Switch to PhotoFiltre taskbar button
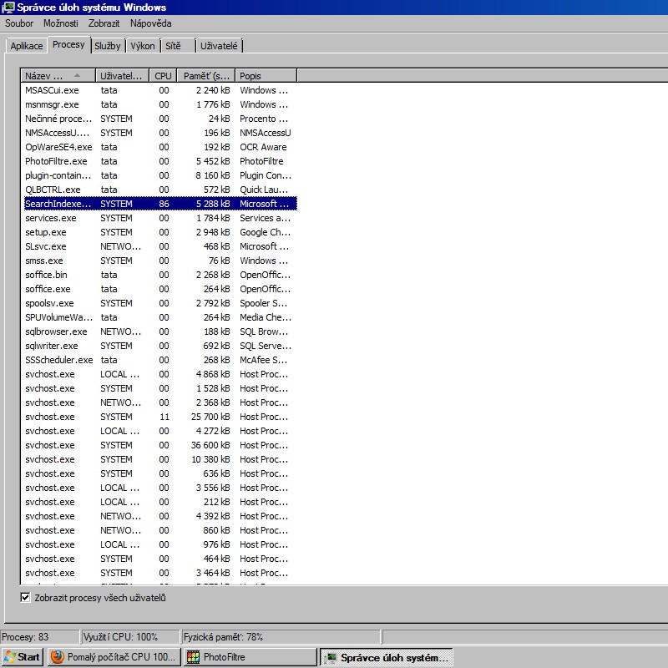The height and width of the screenshot is (668, 668). pos(250,657)
